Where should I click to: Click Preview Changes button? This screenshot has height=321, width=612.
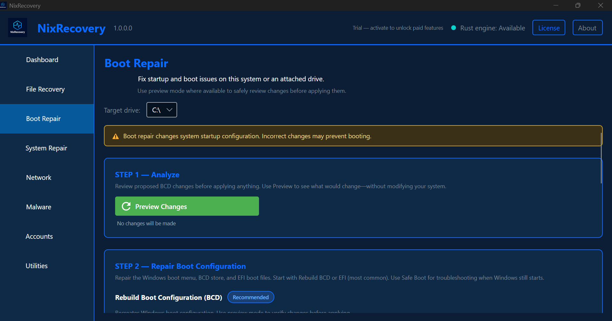187,206
